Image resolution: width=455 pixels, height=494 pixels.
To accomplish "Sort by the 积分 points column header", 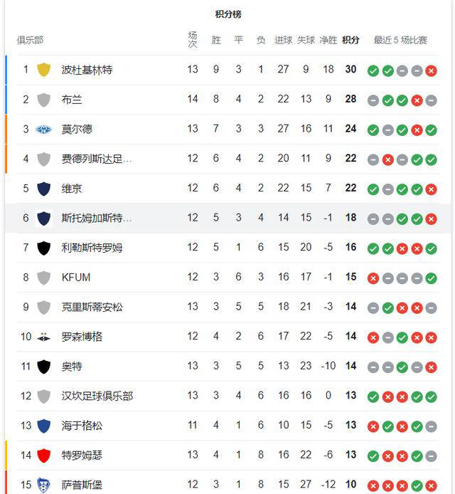I will pos(350,41).
